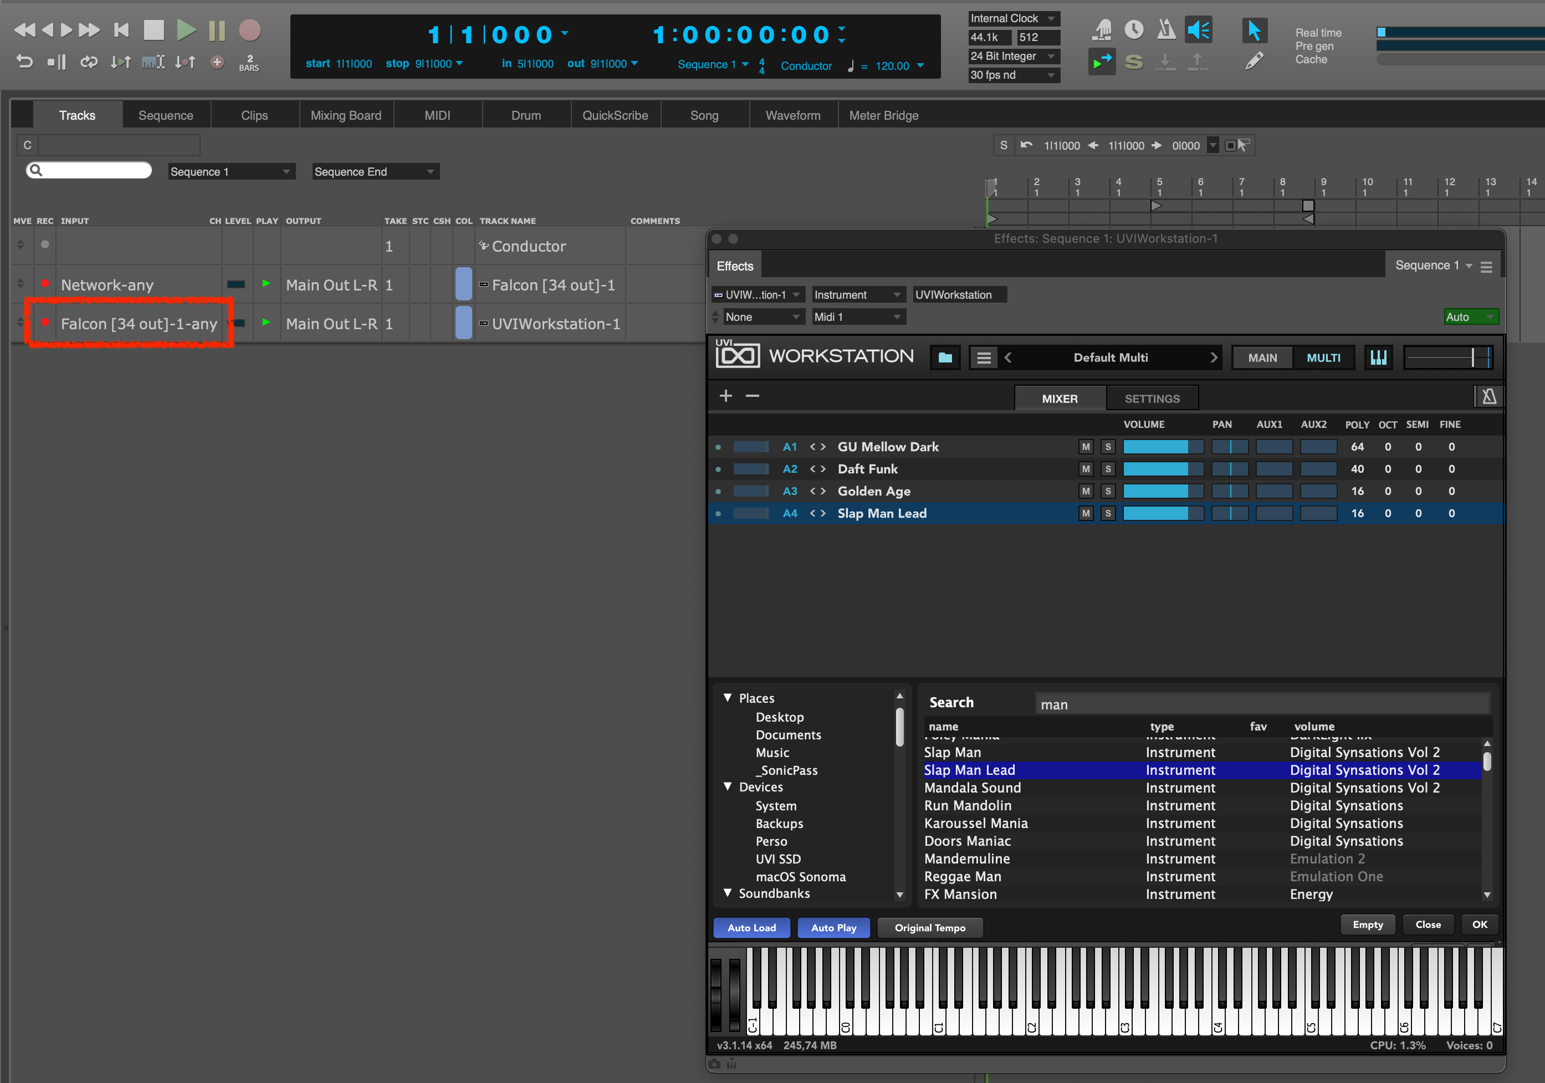Open the SETTINGS tab in UVI Workstation

[1152, 398]
